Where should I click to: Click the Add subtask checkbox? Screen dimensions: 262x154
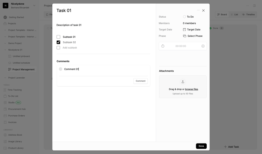coord(58,48)
